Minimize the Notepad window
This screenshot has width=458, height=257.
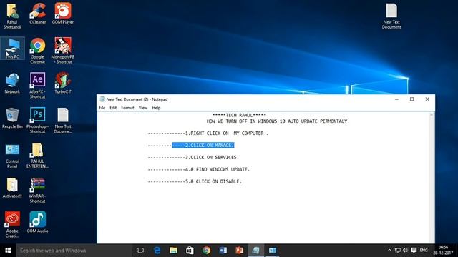pos(396,99)
